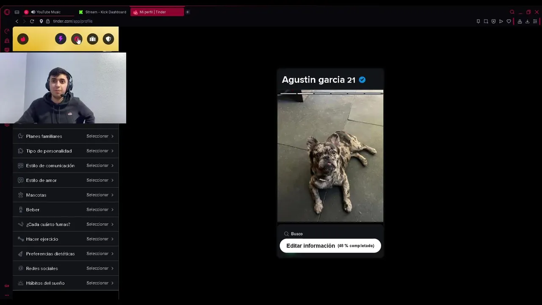The image size is (542, 305).
Task: Click the location pin icon in address bar
Action: (x=41, y=21)
